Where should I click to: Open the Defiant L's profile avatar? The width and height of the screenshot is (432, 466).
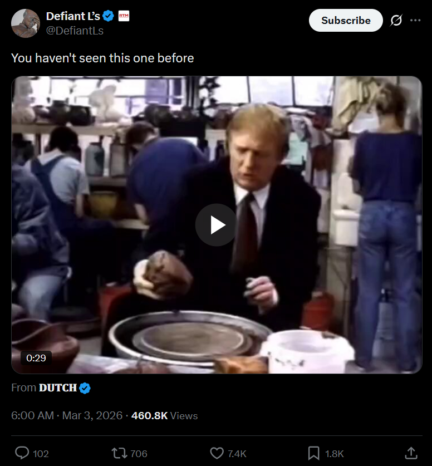tap(26, 23)
